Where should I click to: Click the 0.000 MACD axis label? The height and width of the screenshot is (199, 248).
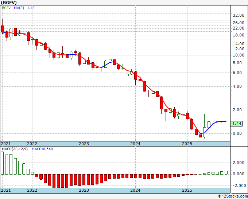coord(239,174)
